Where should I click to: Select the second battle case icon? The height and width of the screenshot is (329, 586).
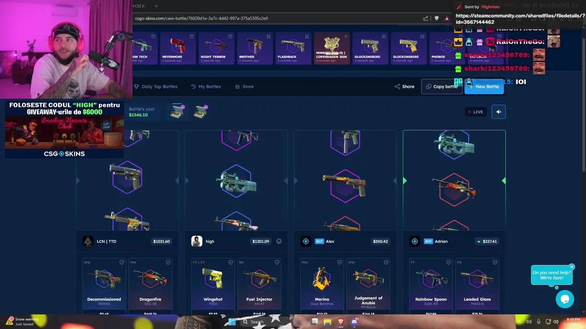(x=201, y=112)
